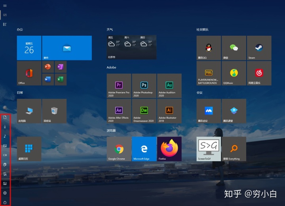This screenshot has height=206, width=285.
Task: Click the Power button in sidebar
Action: coord(5,202)
